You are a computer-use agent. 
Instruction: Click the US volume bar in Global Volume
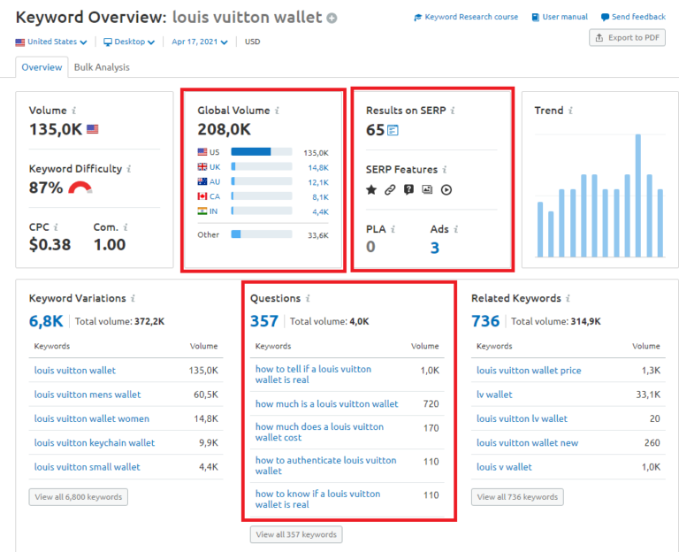(x=262, y=151)
